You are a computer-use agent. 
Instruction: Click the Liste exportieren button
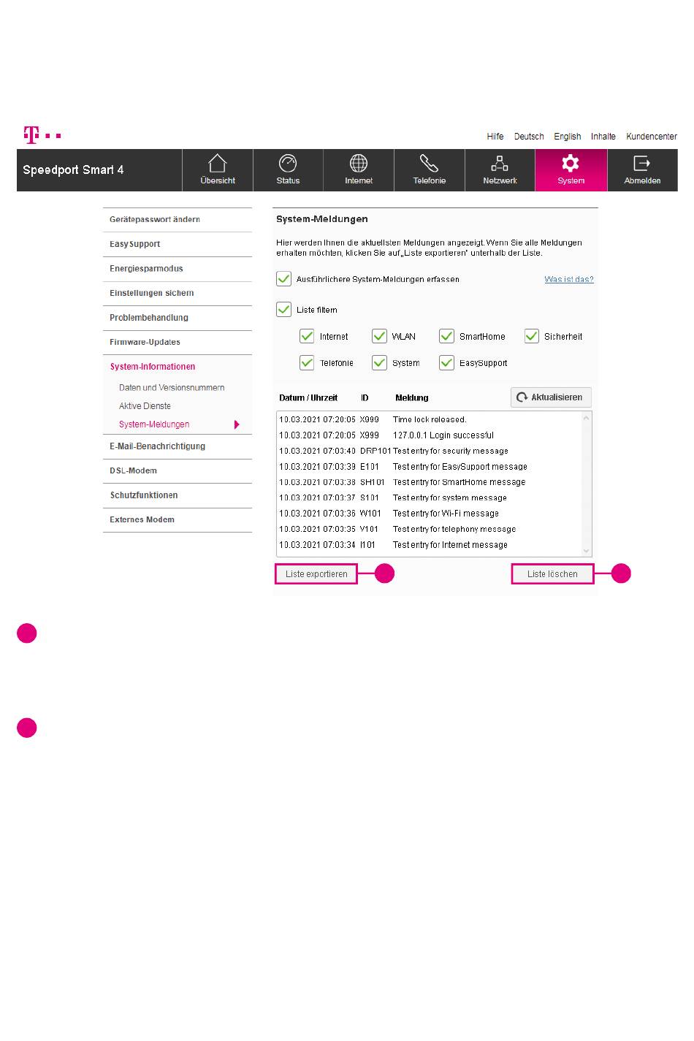pos(316,574)
